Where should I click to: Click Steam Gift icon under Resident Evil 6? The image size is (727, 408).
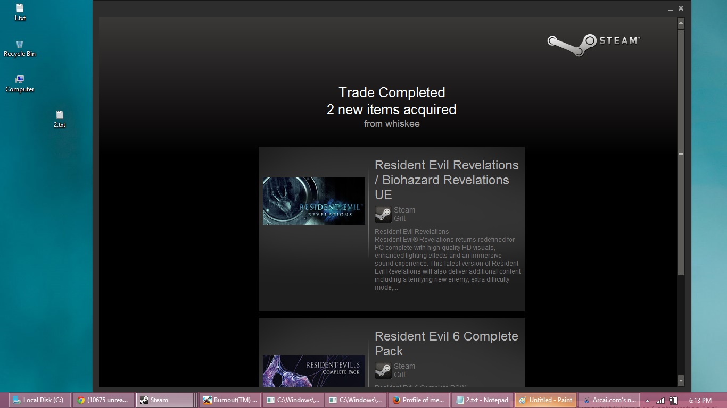383,370
